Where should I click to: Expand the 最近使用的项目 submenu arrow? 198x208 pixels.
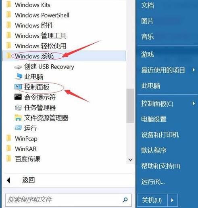(194, 70)
